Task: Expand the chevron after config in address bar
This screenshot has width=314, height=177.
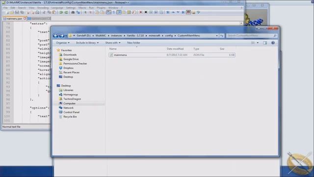Action: pos(175,35)
